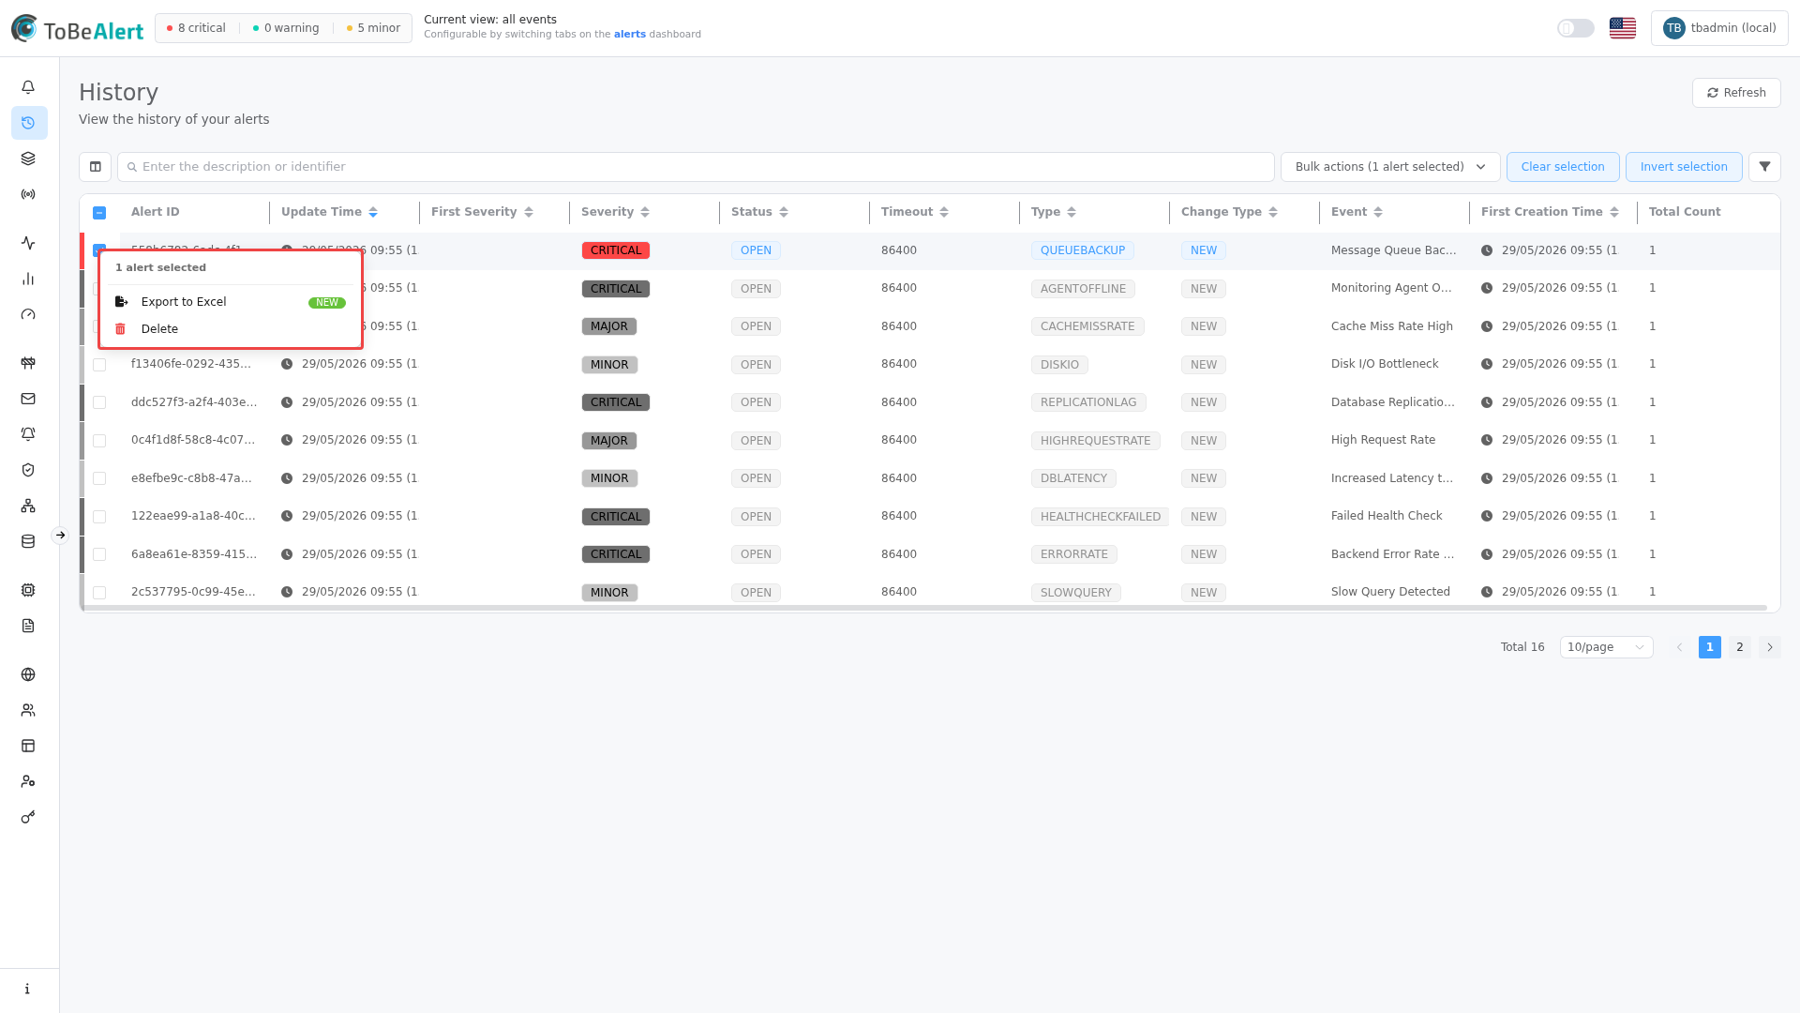The width and height of the screenshot is (1800, 1013).
Task: Choose Delete in bulk actions menu
Action: (231, 329)
